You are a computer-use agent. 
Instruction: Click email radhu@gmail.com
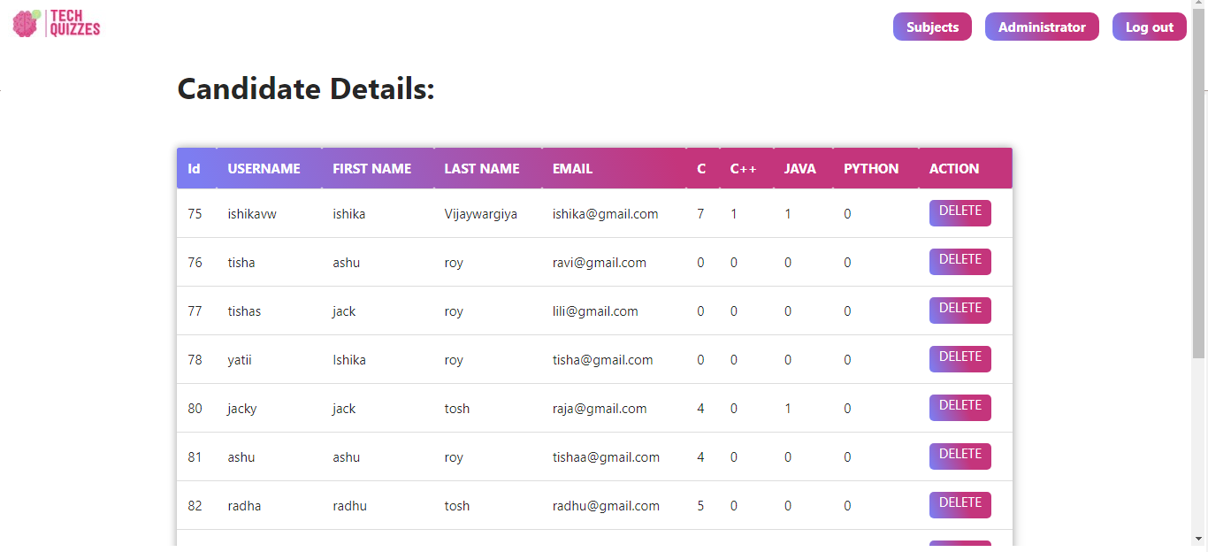point(606,505)
